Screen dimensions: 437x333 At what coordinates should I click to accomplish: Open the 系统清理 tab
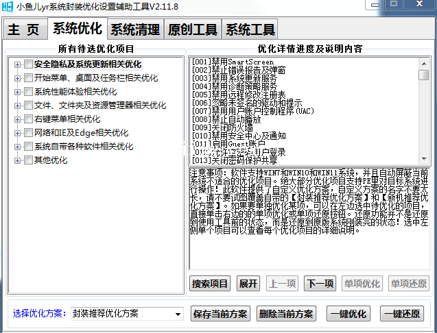[135, 30]
